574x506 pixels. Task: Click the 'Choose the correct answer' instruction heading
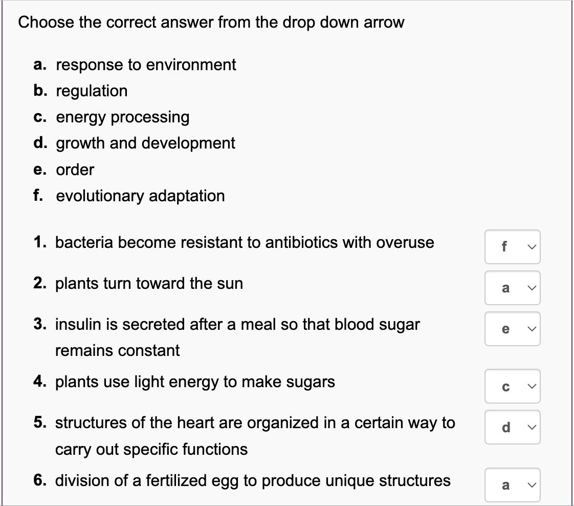(211, 23)
